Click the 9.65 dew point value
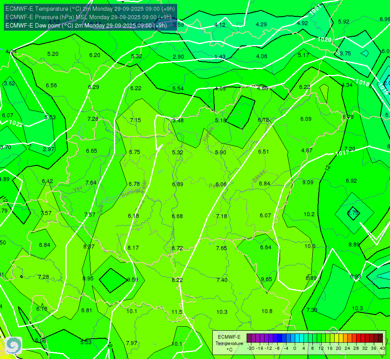The height and width of the screenshot is (359, 390). tap(267, 280)
